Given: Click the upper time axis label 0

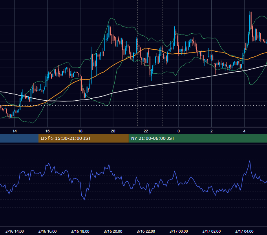Looking at the screenshot, I should pos(179,131).
